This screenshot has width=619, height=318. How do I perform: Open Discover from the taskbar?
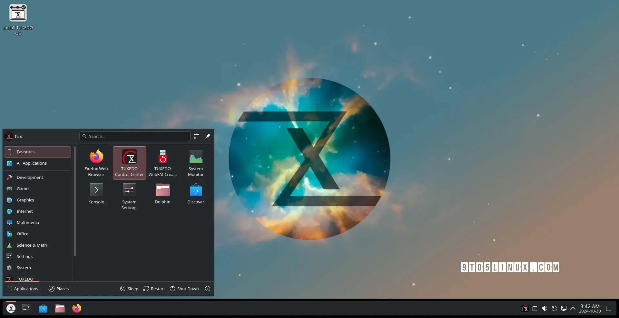click(x=43, y=308)
